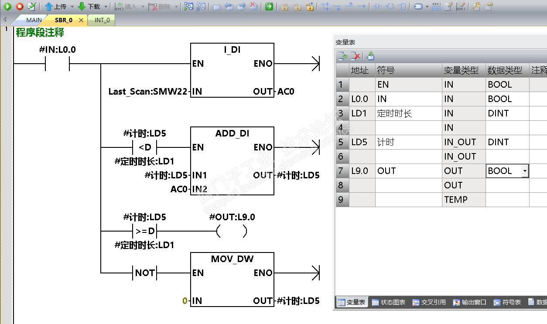Screen dimensions: 547x324
Task: Click the #IN:L0.0 contact
Action: pyautogui.click(x=58, y=64)
